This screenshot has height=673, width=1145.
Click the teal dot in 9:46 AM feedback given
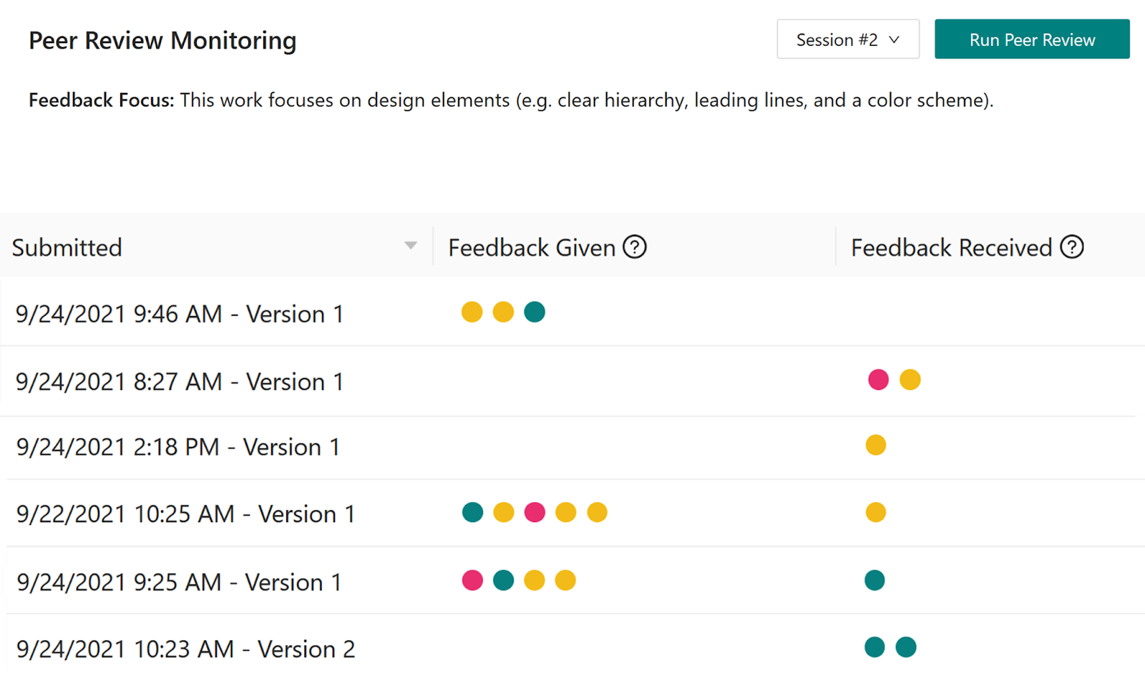[x=535, y=312]
